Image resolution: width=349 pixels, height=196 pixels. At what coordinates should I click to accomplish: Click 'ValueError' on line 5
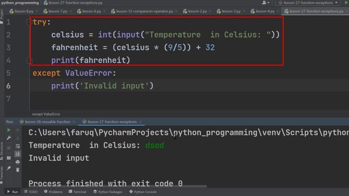(x=88, y=73)
